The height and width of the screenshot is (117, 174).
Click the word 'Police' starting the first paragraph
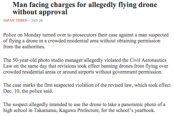click(x=10, y=35)
